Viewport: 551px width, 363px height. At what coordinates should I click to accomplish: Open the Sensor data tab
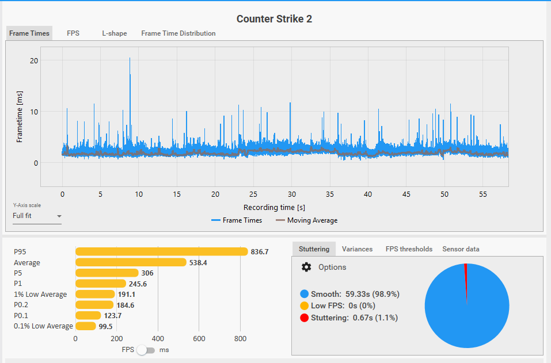(461, 249)
